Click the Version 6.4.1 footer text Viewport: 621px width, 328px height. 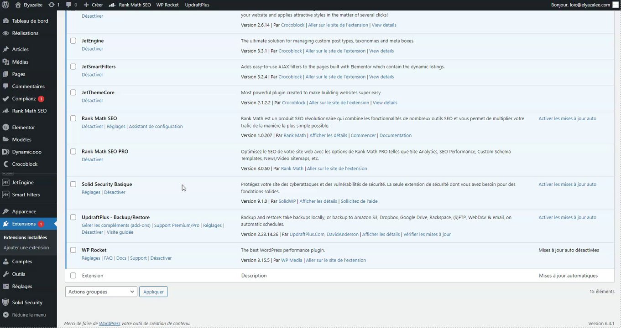[601, 323]
